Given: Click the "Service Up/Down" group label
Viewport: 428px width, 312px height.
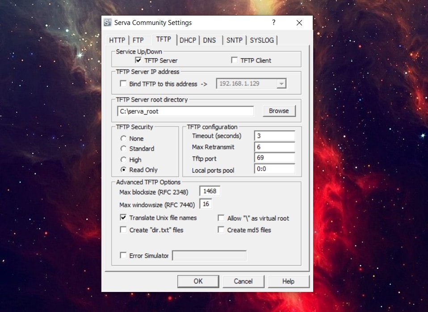Looking at the screenshot, I should point(139,52).
